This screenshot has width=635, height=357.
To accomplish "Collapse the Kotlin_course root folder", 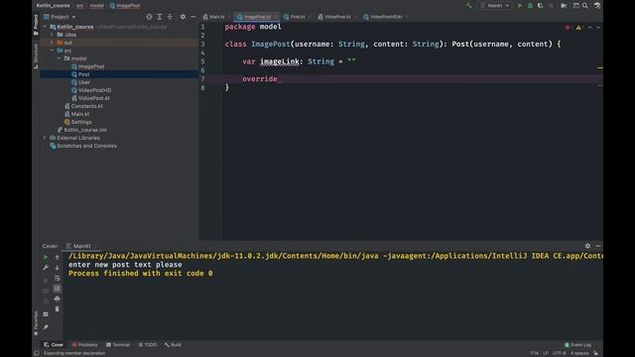I will pyautogui.click(x=45, y=27).
